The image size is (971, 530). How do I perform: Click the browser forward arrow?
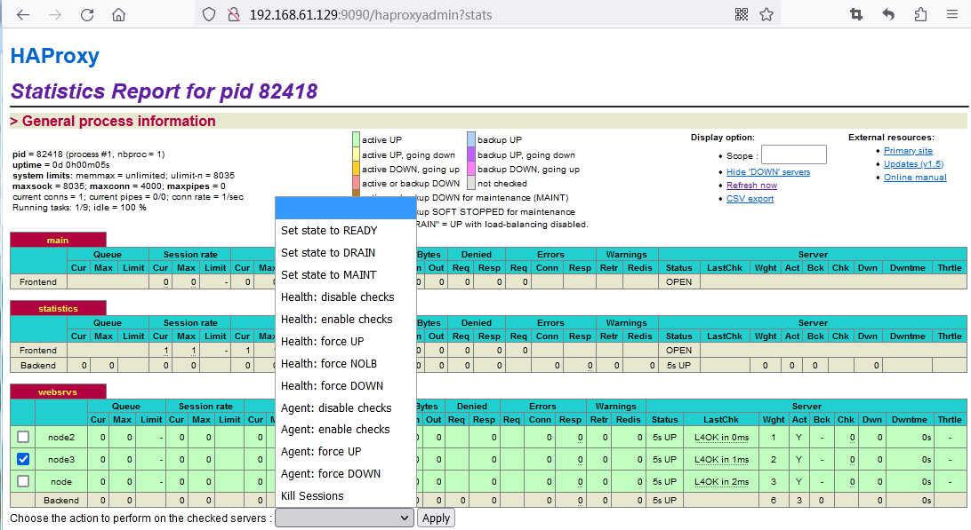55,15
